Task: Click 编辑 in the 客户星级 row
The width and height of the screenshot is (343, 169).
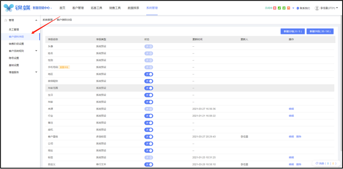Action: click(x=291, y=137)
